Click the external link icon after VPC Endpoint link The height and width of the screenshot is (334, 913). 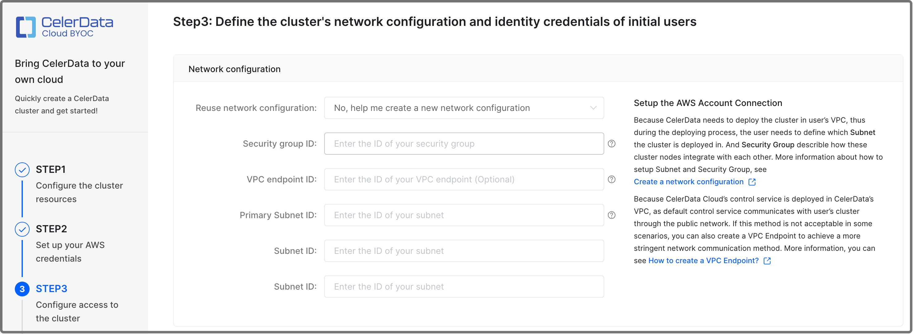pos(767,261)
